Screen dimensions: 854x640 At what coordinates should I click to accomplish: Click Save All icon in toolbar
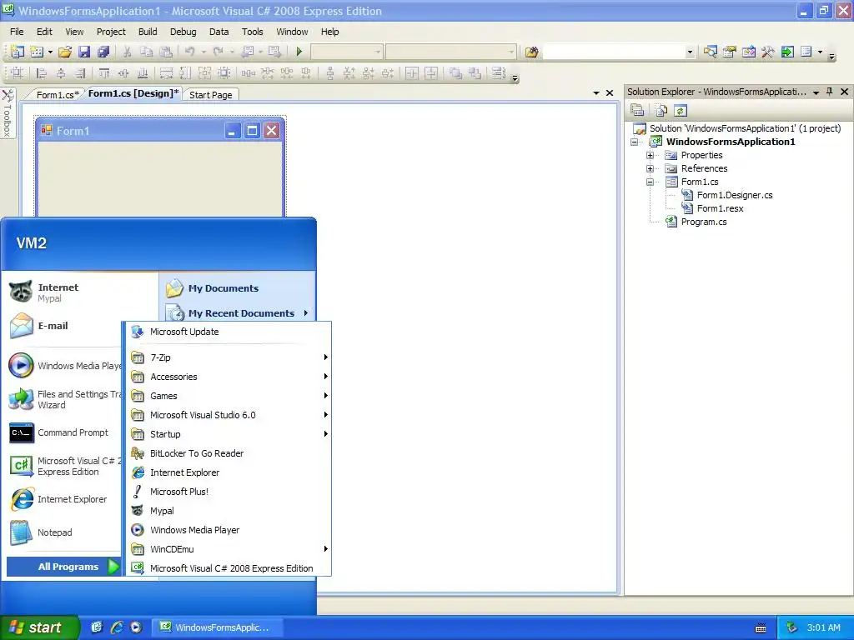pyautogui.click(x=103, y=52)
